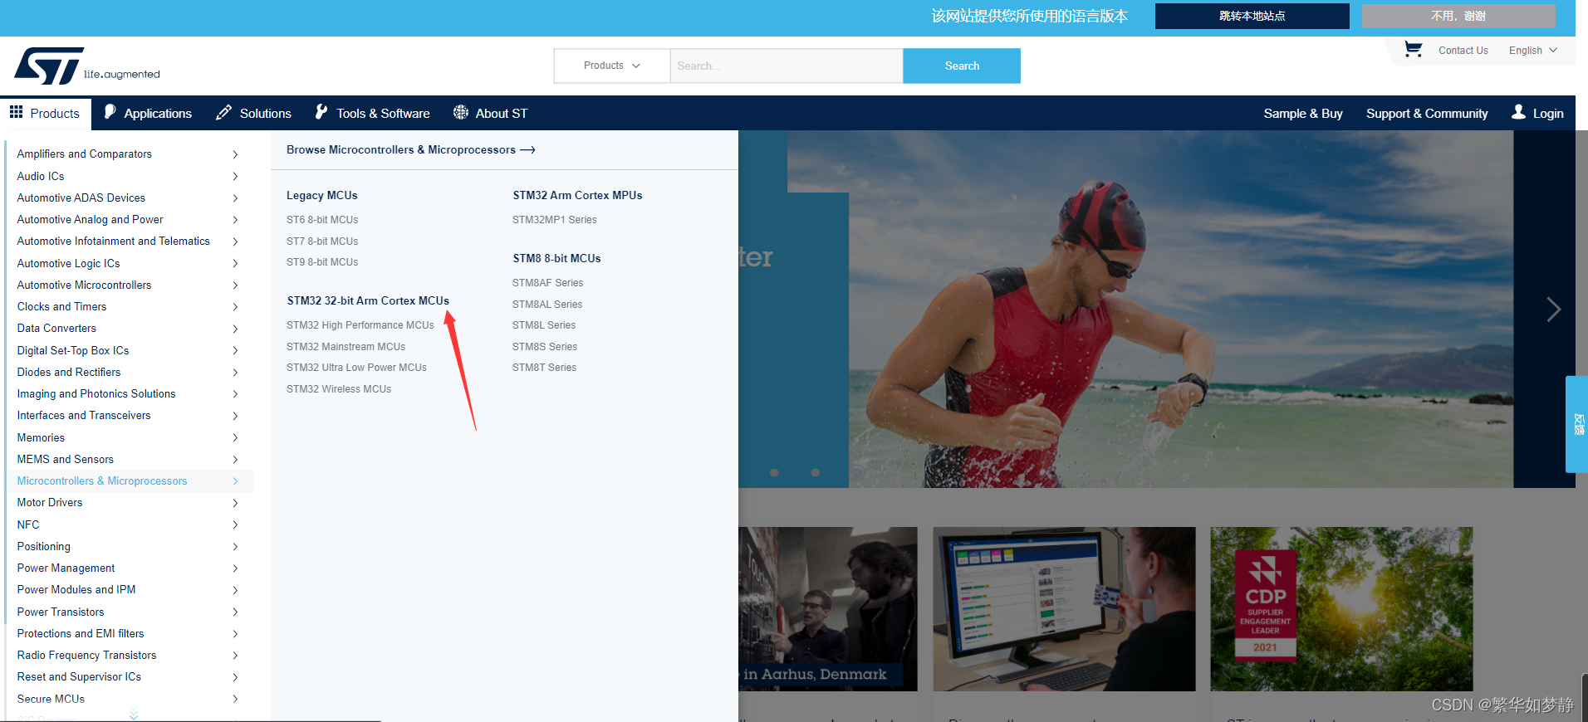Open STM32 Arm Cortex MPUs heading
The height and width of the screenshot is (722, 1588).
click(577, 195)
